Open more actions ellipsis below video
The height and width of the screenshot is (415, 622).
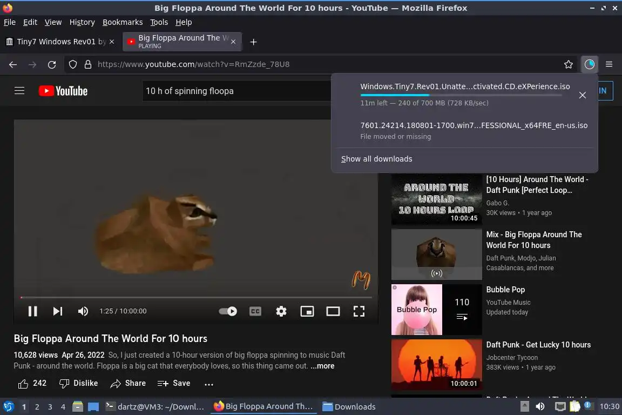208,384
